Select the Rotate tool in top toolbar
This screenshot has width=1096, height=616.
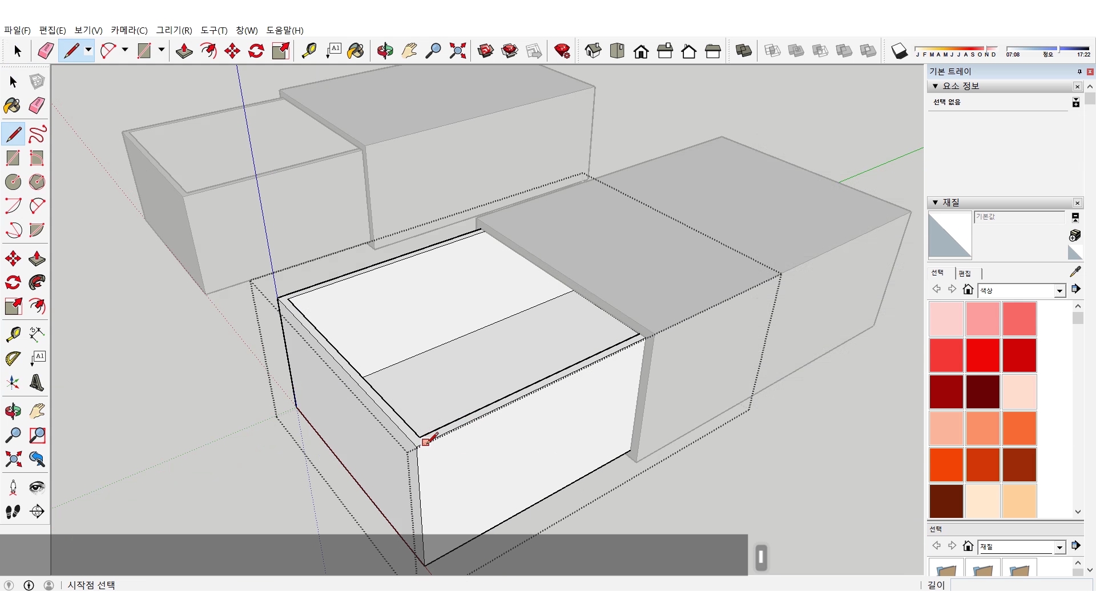tap(256, 51)
